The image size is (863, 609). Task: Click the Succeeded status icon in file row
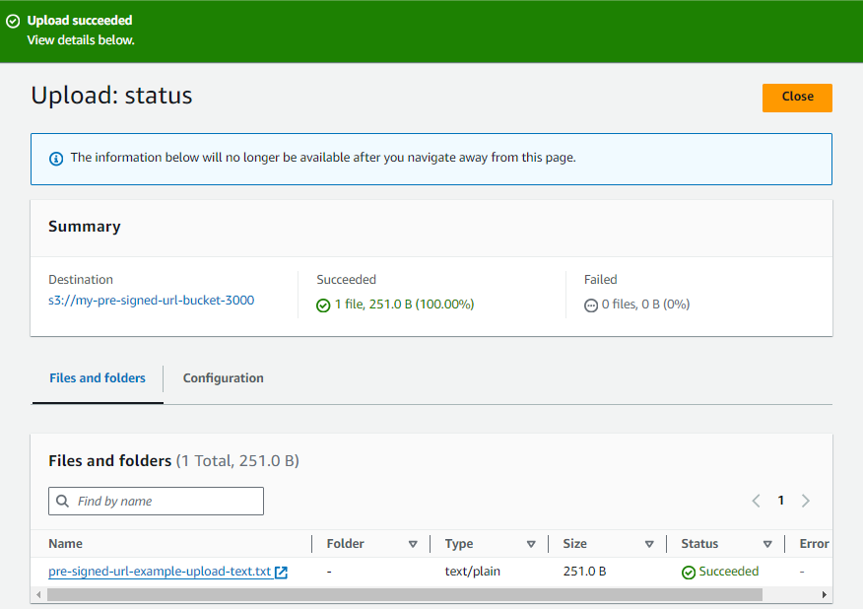(689, 573)
